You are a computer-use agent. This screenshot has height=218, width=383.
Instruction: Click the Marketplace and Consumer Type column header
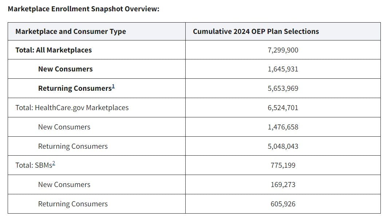point(71,31)
